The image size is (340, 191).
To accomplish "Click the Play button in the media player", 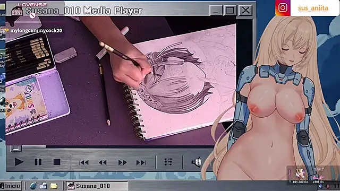I will [19, 162].
